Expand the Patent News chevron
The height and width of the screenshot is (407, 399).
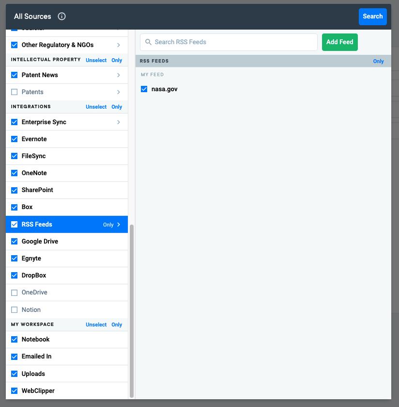119,75
